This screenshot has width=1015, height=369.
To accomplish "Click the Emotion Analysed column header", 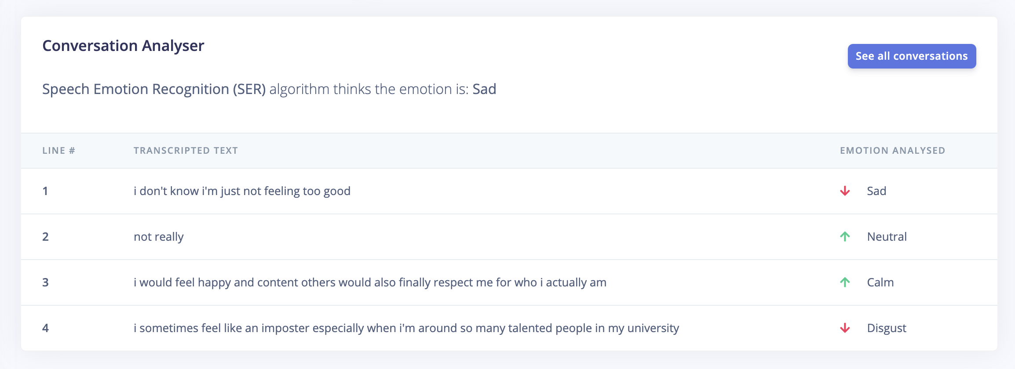I will (x=892, y=151).
